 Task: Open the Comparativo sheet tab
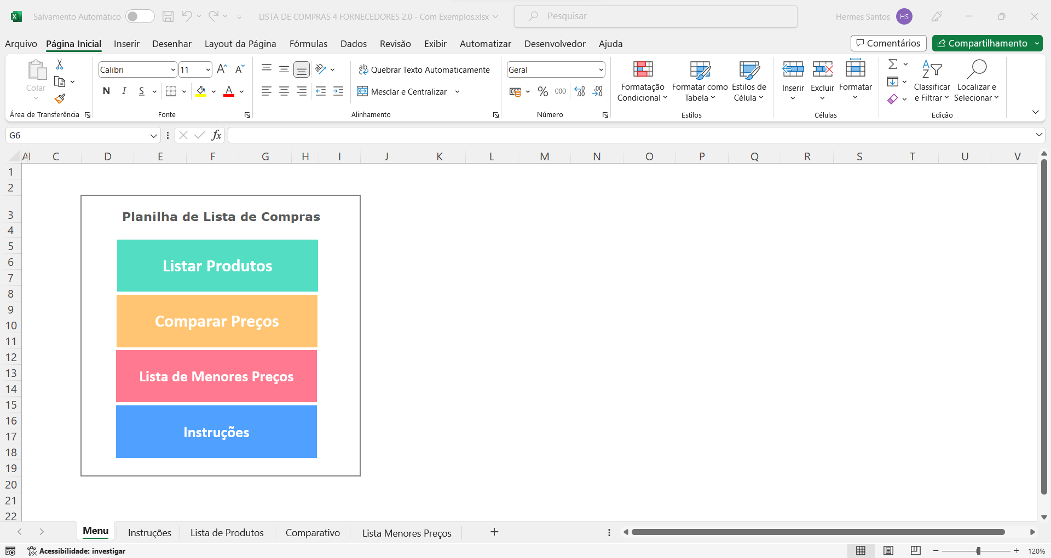[x=313, y=532]
